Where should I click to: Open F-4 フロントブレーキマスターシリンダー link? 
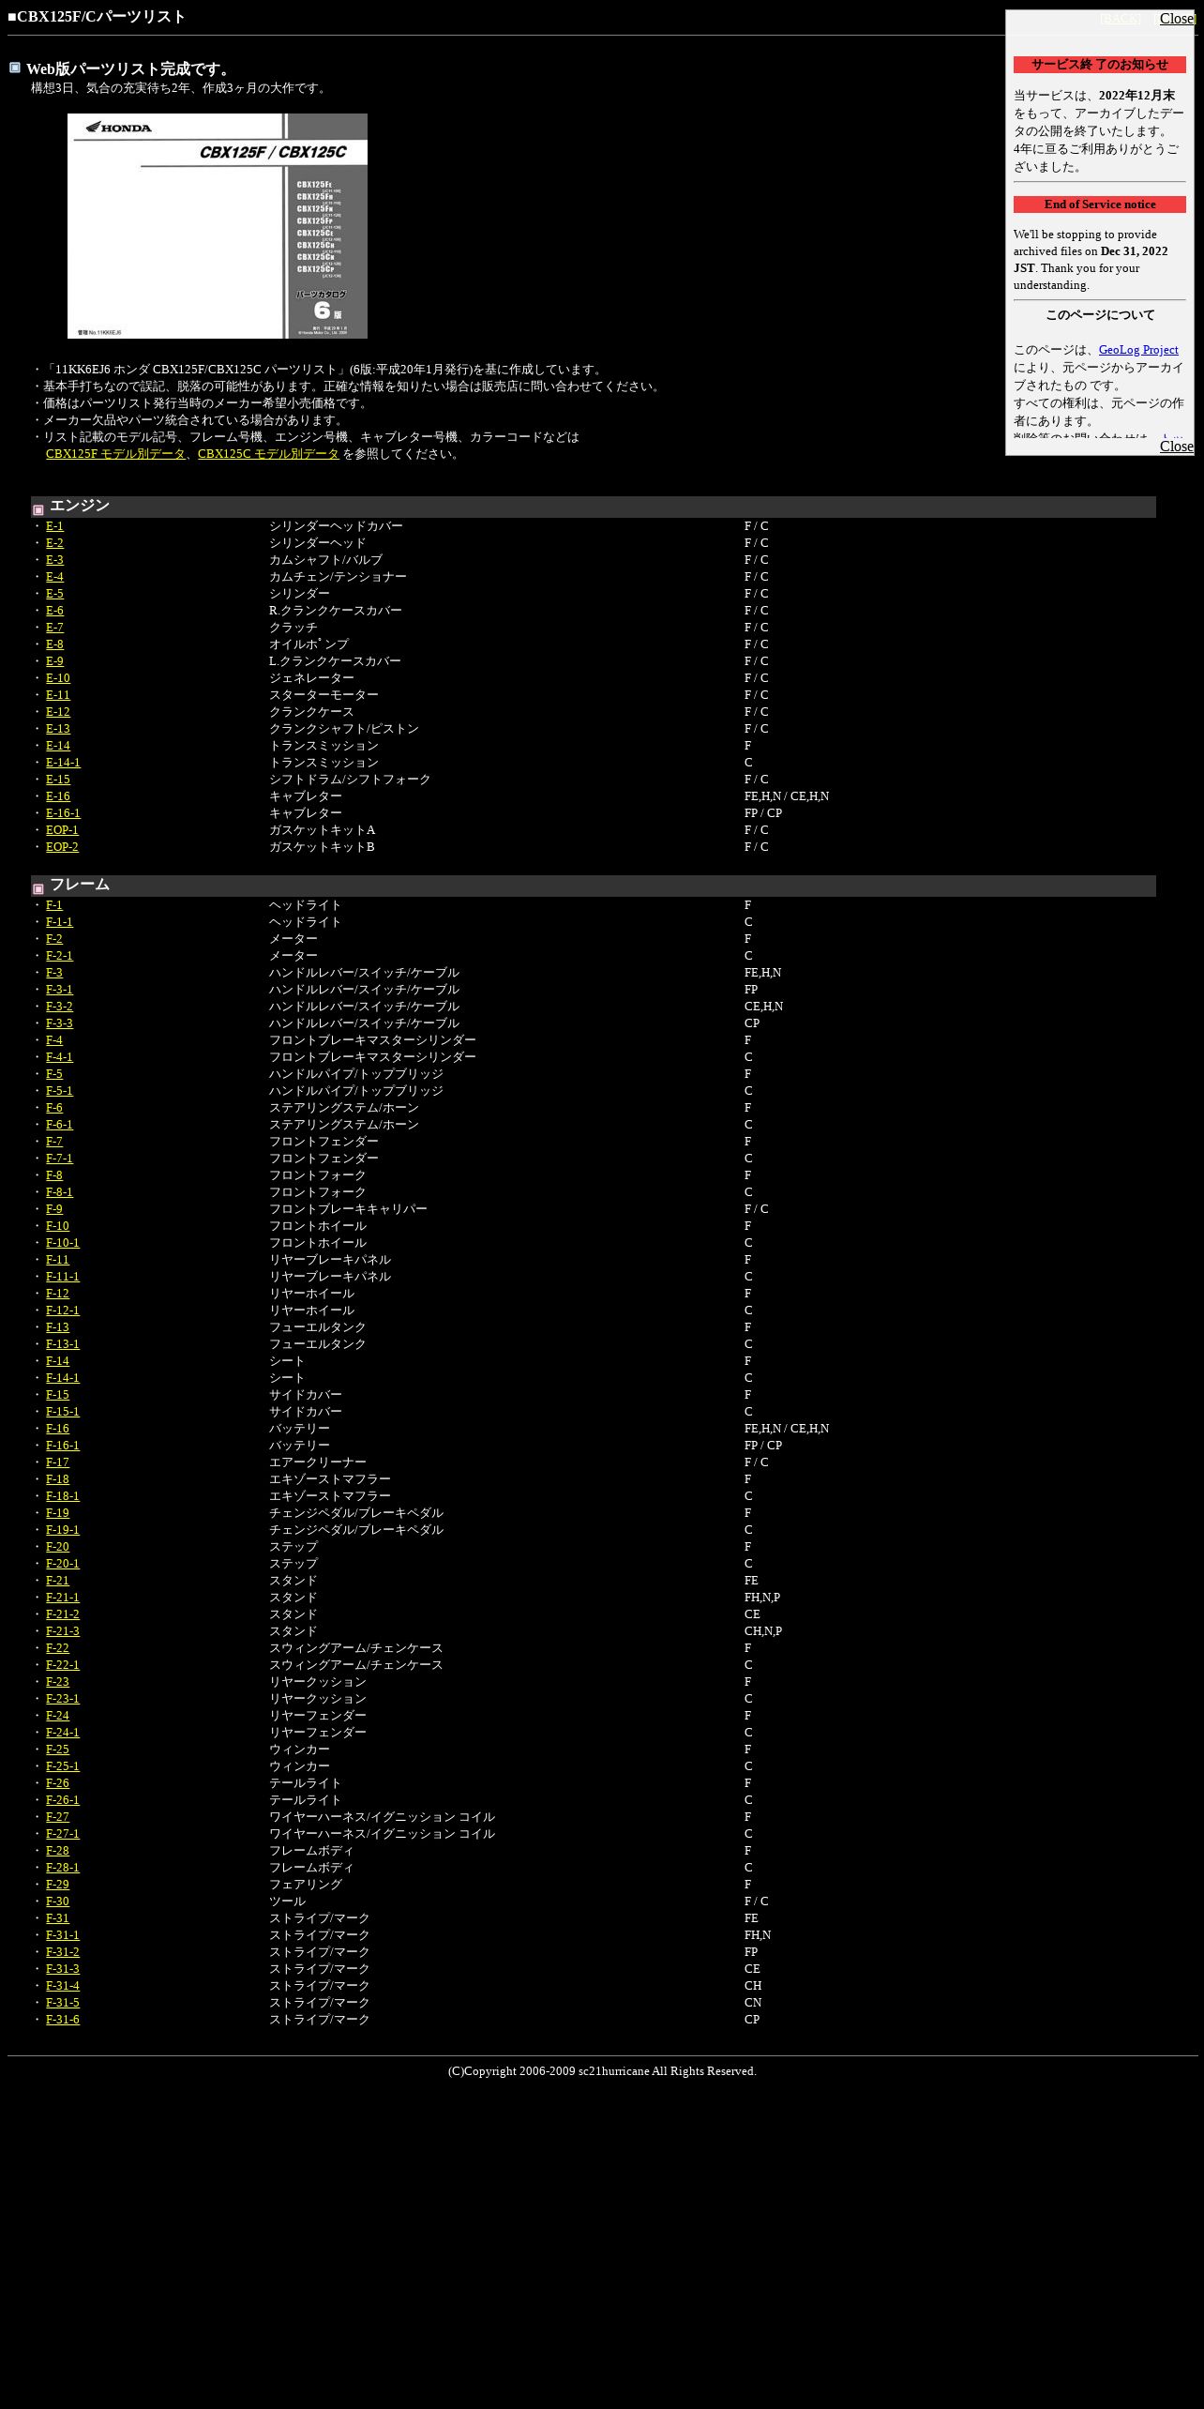tap(54, 1040)
